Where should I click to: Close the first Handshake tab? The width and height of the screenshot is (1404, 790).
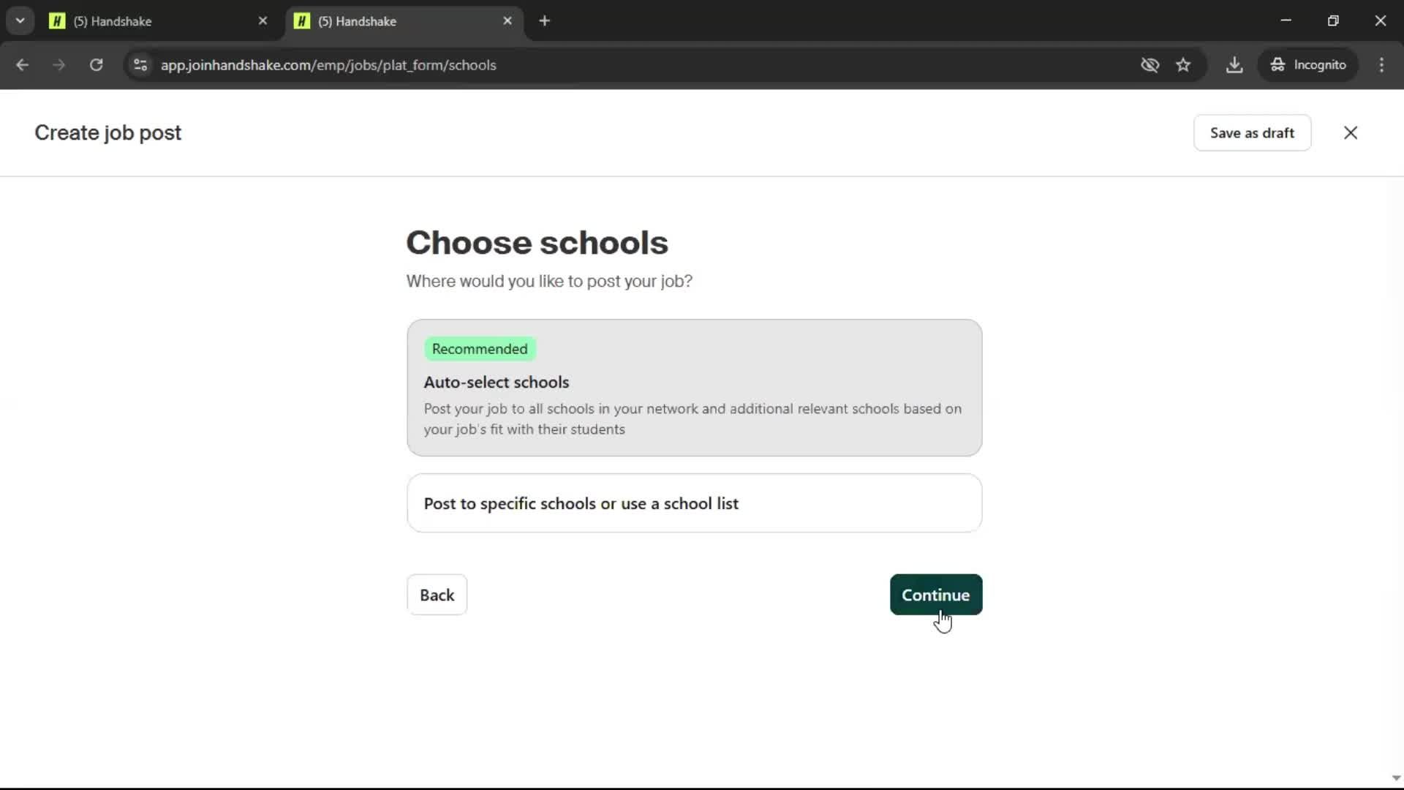tap(263, 21)
